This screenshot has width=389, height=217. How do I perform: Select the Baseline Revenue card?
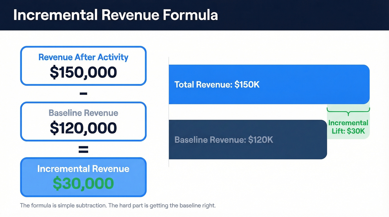point(83,121)
